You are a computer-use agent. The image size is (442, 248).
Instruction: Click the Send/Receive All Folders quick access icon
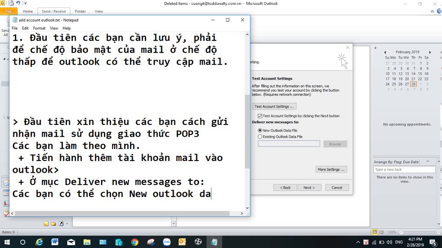(11, 3)
